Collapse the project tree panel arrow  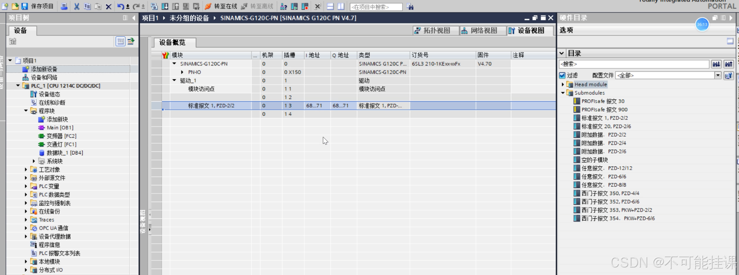click(x=134, y=18)
